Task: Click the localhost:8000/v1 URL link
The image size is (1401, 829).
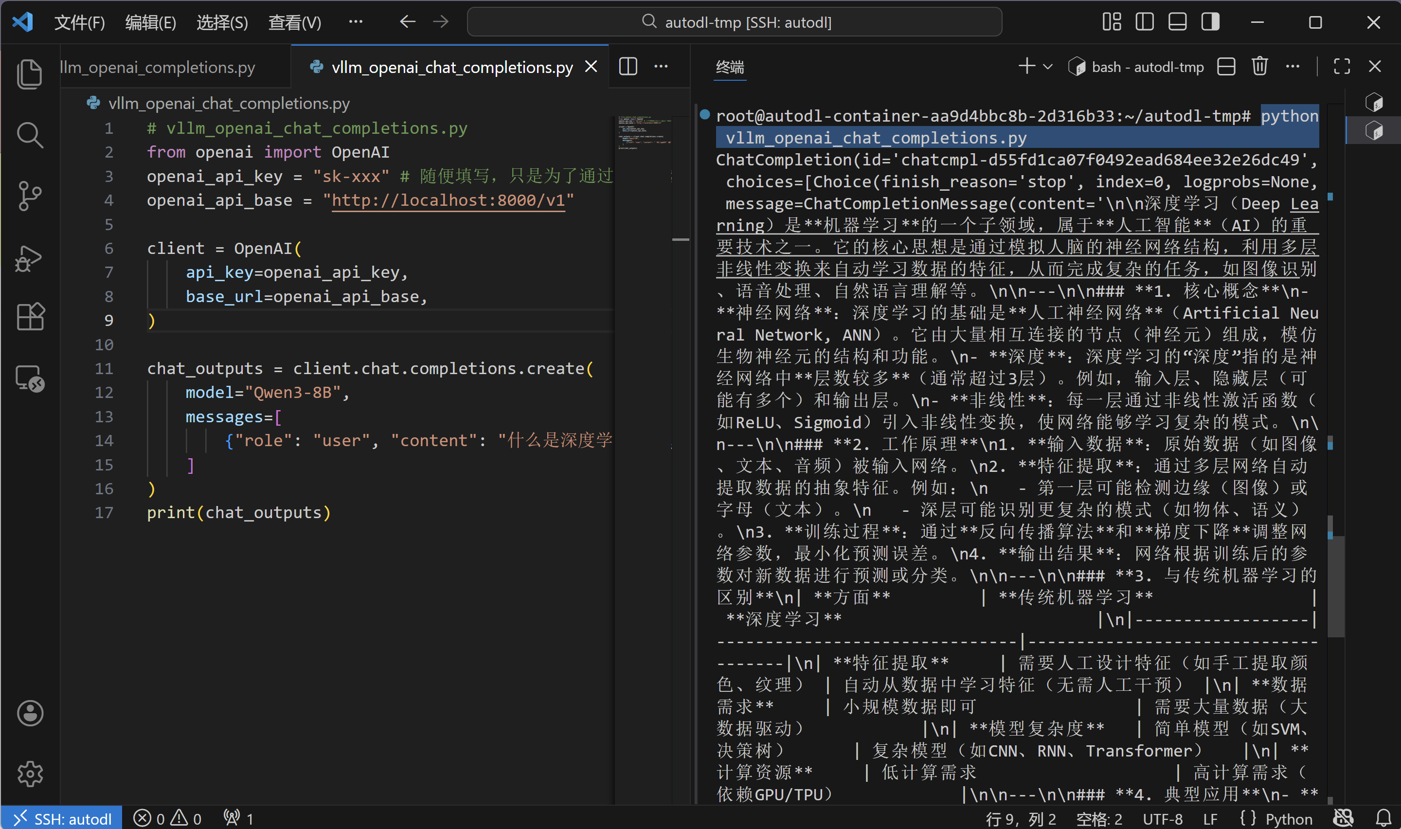Action: tap(448, 200)
